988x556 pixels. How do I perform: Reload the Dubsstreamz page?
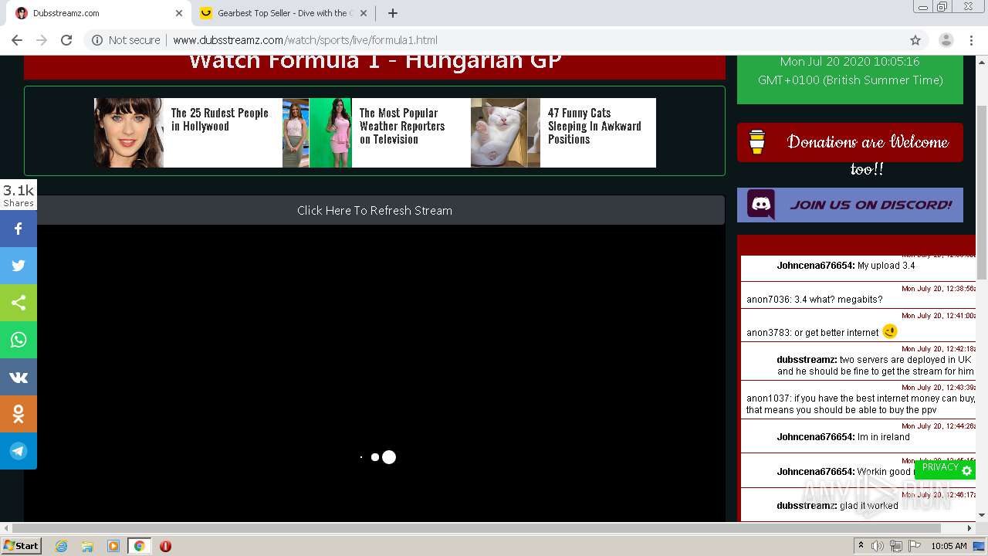(x=66, y=40)
